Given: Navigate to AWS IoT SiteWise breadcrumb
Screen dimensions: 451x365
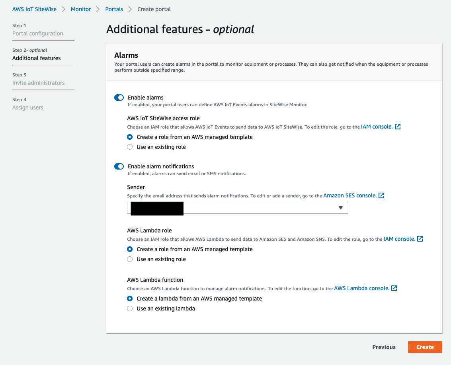Looking at the screenshot, I should [x=34, y=9].
